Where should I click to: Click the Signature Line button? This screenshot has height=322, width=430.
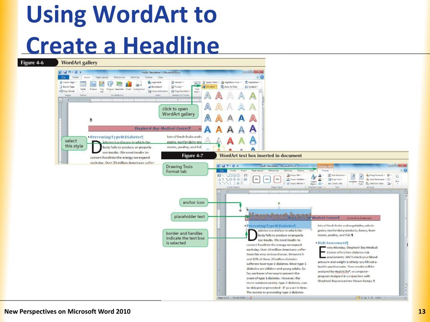[x=231, y=82]
